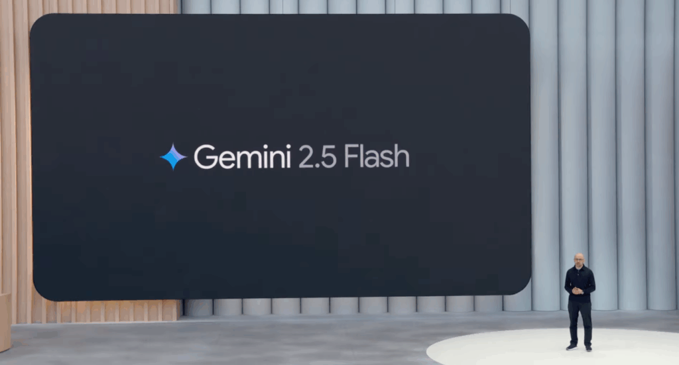679x365 pixels.
Task: Select the word Gemini on the display
Action: pos(242,156)
